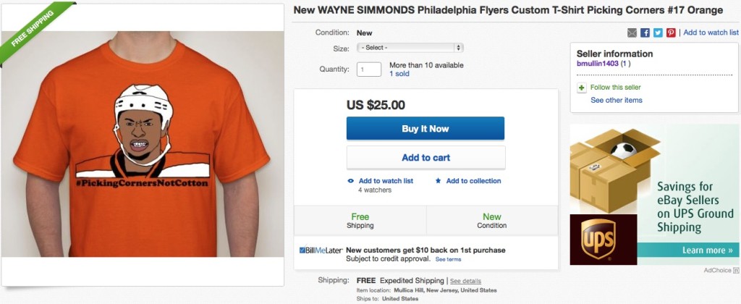Click the AdChoice icon

(x=736, y=271)
